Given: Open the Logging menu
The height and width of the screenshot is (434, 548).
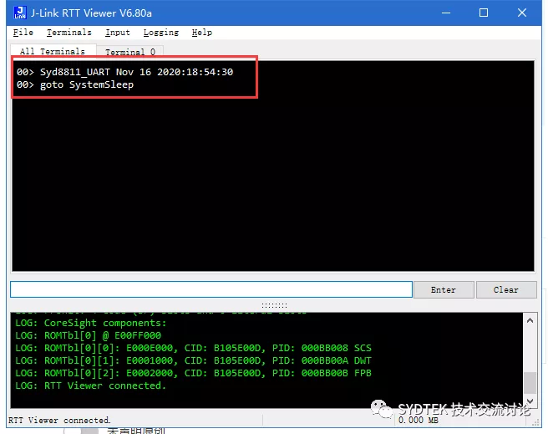Looking at the screenshot, I should point(161,33).
